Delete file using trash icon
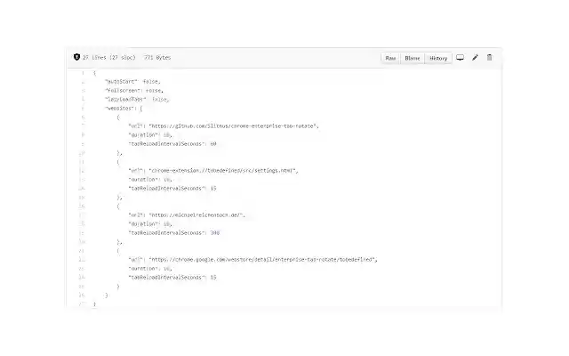This screenshot has width=569, height=356. 490,57
